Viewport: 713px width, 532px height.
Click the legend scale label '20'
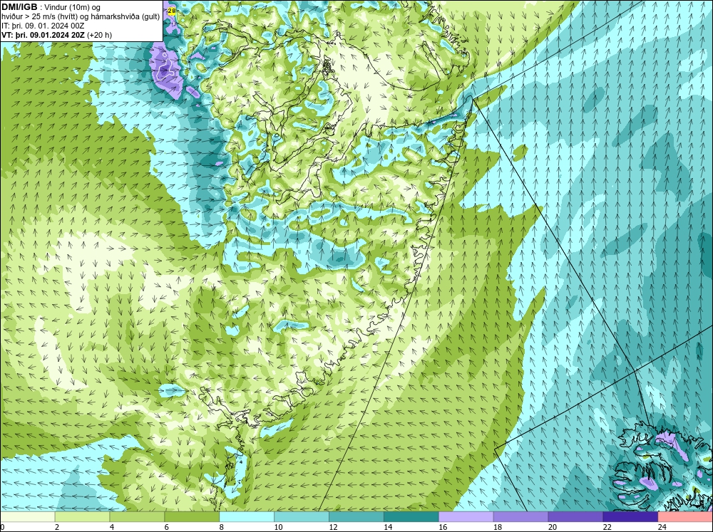tap(553, 527)
